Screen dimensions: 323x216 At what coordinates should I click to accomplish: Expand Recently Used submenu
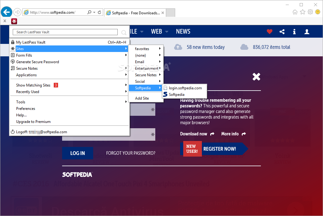(x=70, y=92)
